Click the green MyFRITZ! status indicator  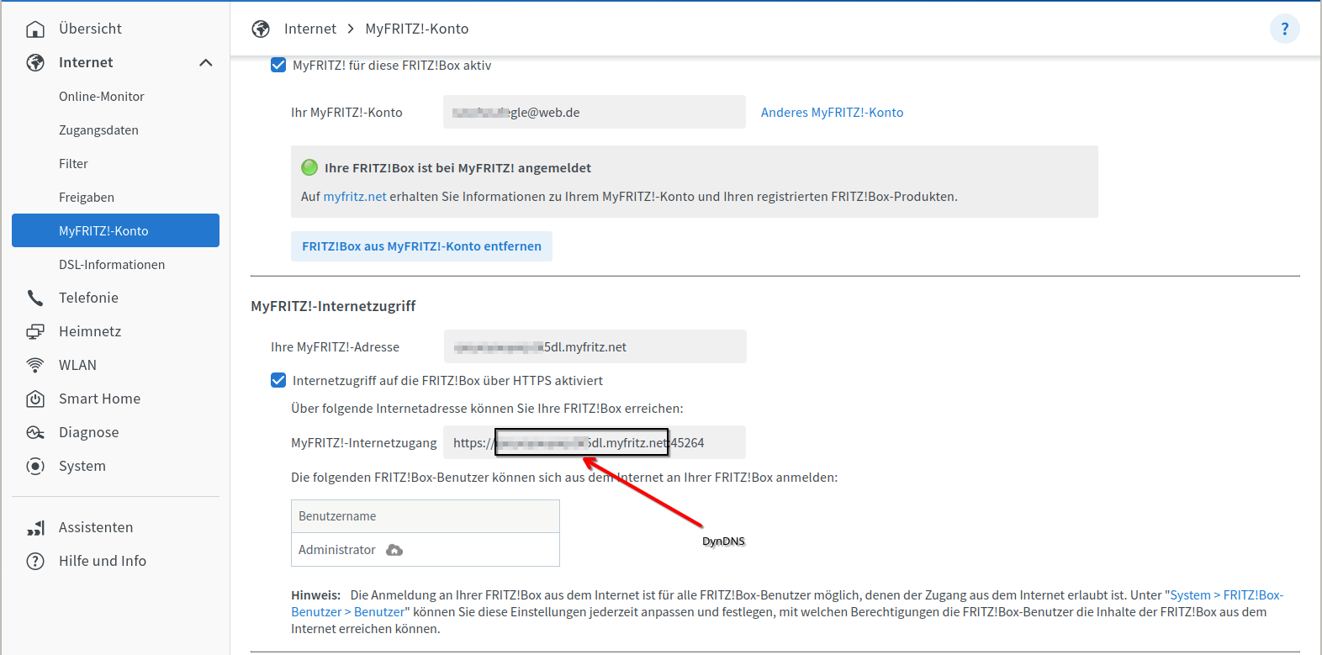[309, 167]
